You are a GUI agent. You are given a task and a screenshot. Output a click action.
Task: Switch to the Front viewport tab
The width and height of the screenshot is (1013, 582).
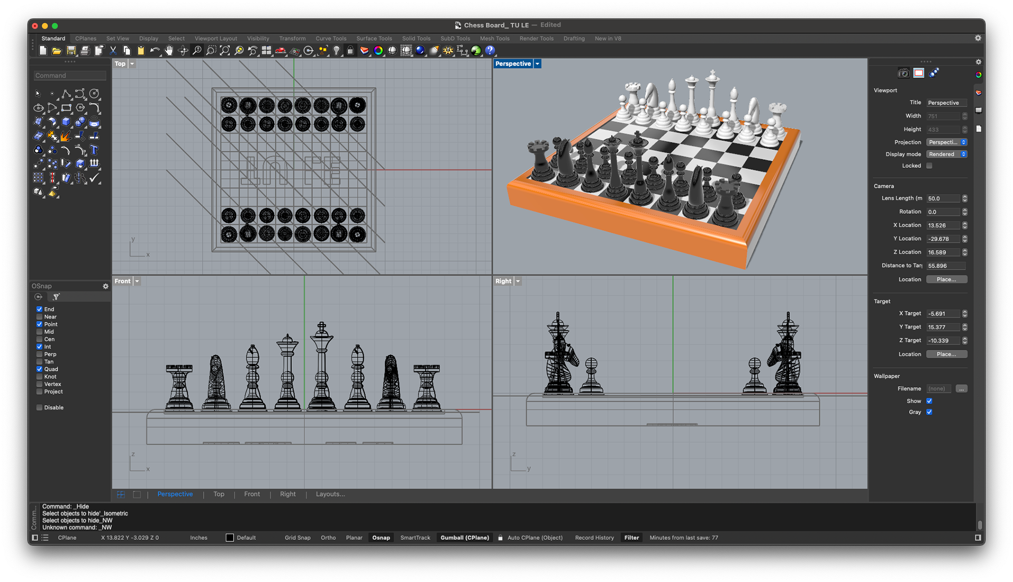click(252, 494)
